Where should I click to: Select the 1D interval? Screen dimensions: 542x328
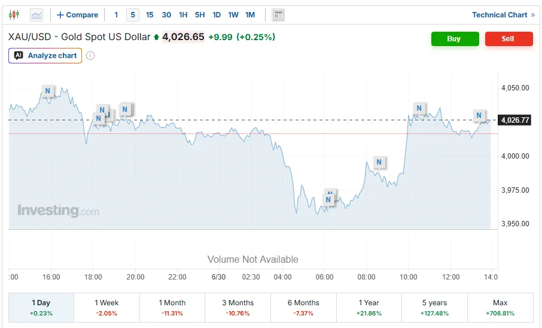[x=217, y=15]
